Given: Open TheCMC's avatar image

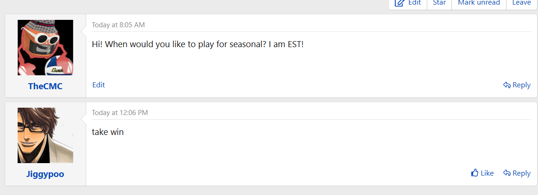Looking at the screenshot, I should pos(45,48).
